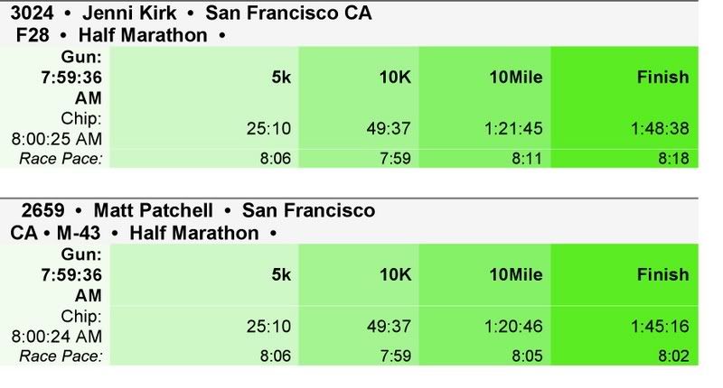This screenshot has width=723, height=388.
Task: Click bib number 3024
Action: click(x=32, y=13)
